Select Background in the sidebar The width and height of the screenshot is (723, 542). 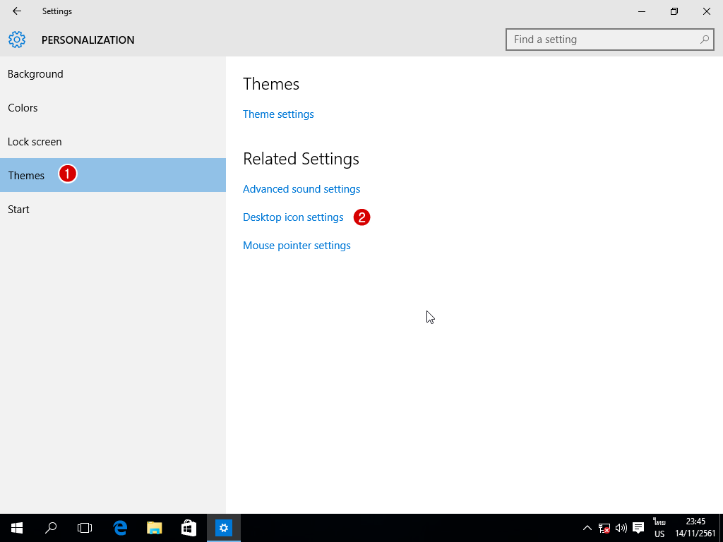tap(35, 74)
